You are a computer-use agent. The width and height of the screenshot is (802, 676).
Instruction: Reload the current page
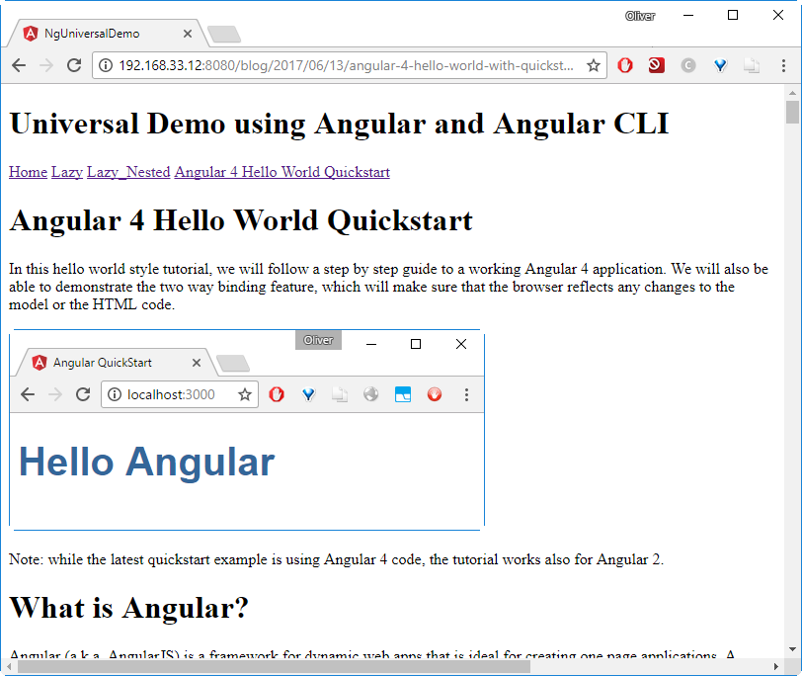pyautogui.click(x=73, y=65)
